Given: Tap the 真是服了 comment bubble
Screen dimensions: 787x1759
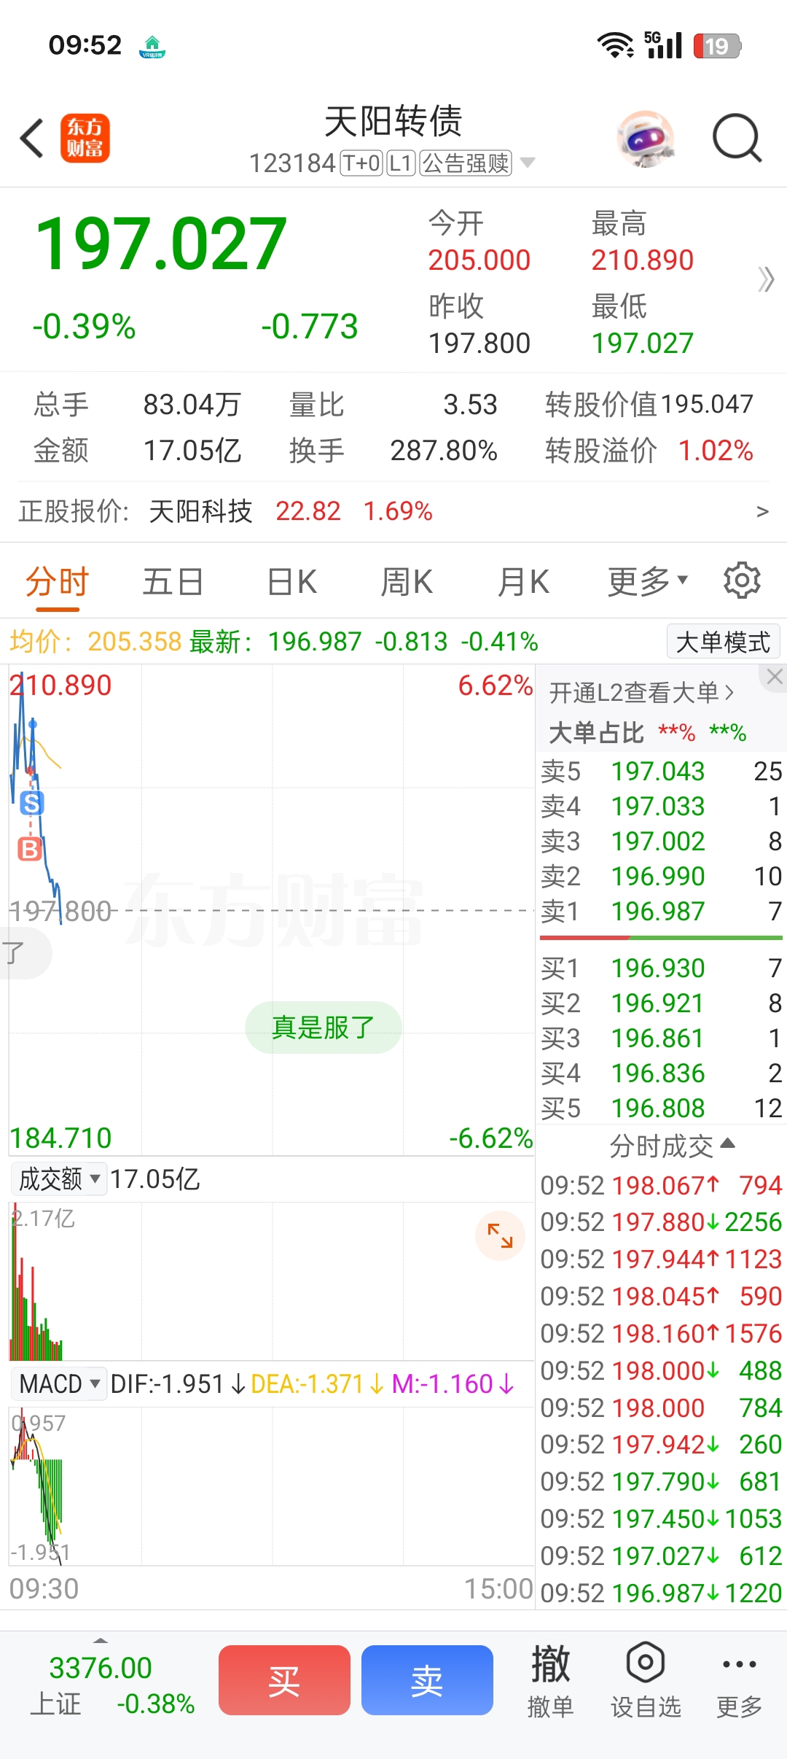Looking at the screenshot, I should pos(323,1027).
